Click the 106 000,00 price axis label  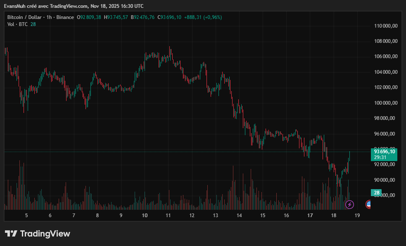coord(386,56)
